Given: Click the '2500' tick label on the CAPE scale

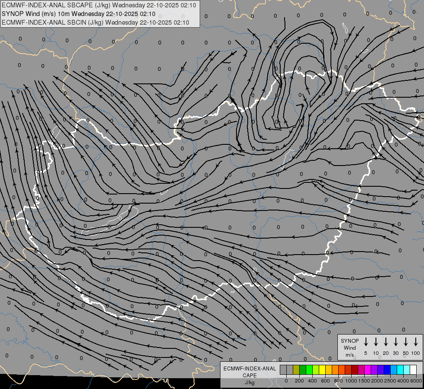Looking at the screenshot, I should [390, 381].
